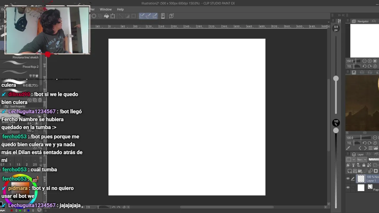This screenshot has height=213, width=379.
Task: Open the Layer palette hamburger menu
Action: (x=348, y=154)
